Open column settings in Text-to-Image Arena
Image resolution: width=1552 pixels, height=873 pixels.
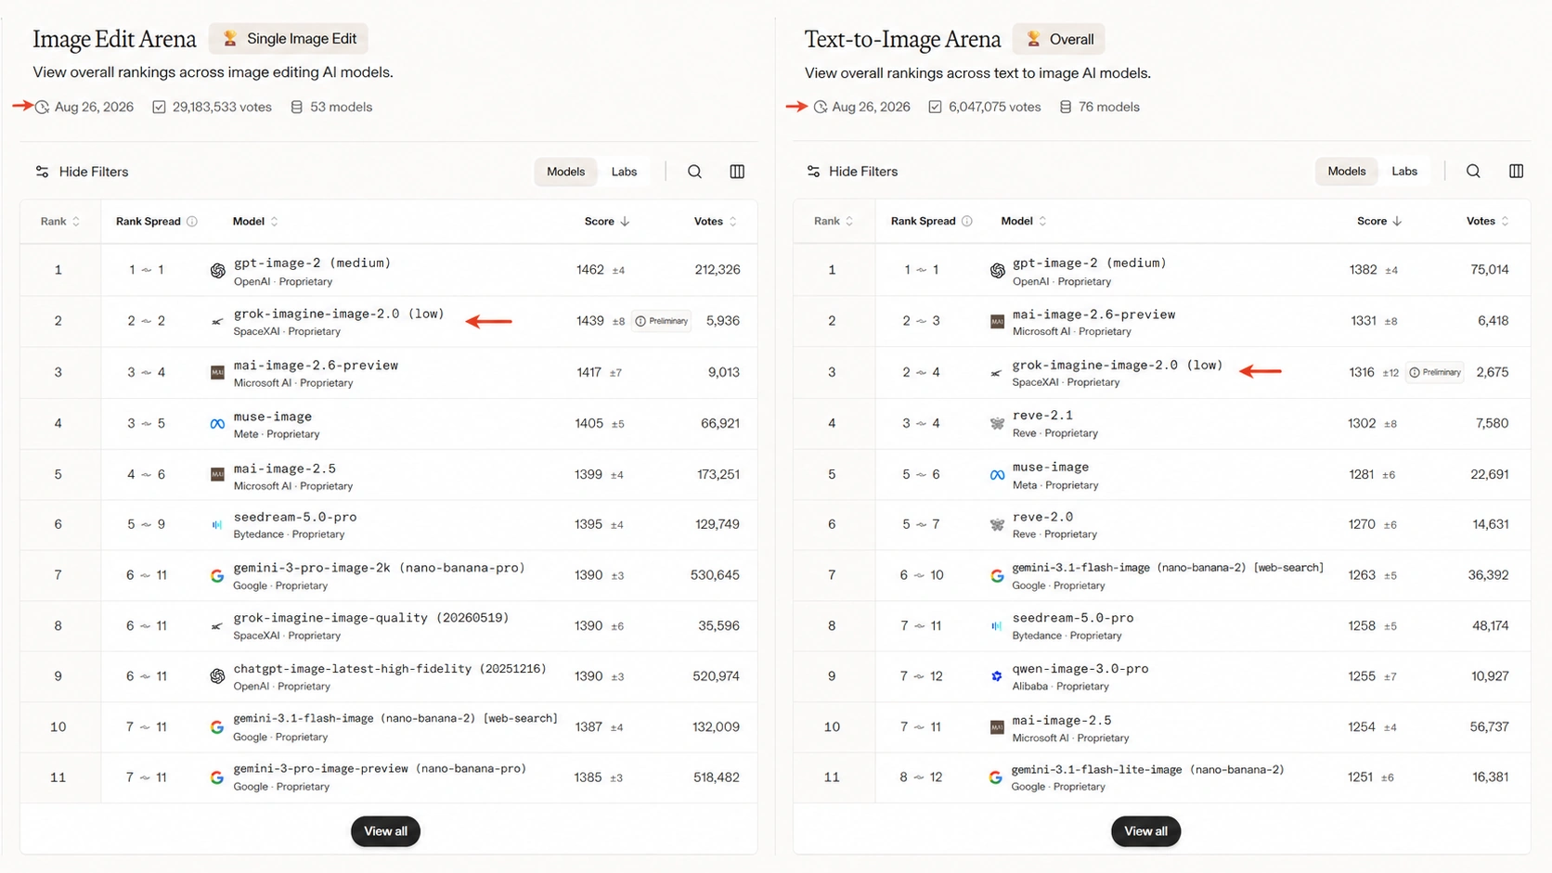point(1516,171)
